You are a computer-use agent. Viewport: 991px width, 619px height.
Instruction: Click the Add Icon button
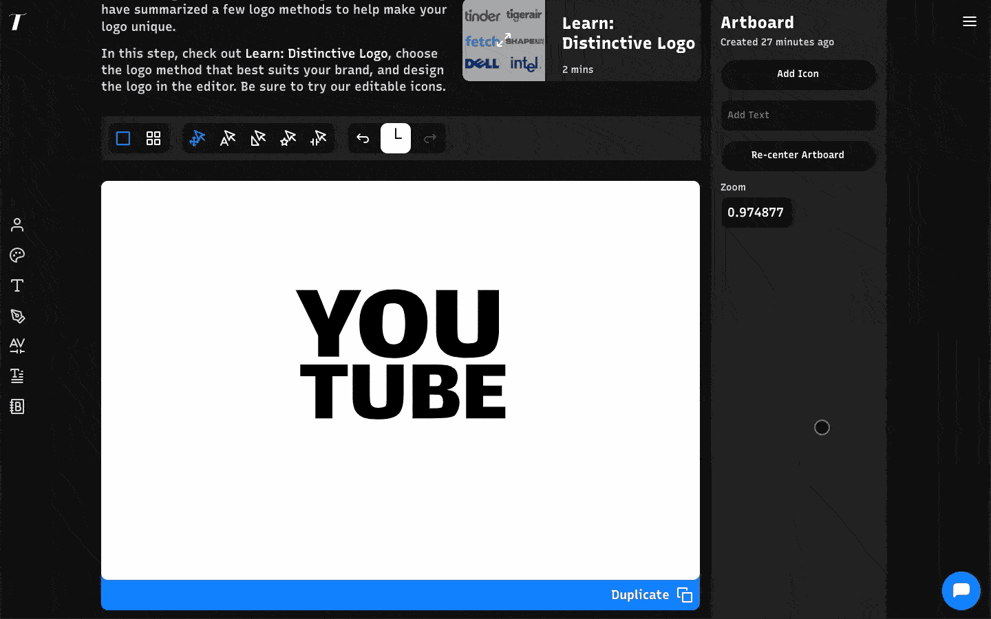(x=798, y=74)
